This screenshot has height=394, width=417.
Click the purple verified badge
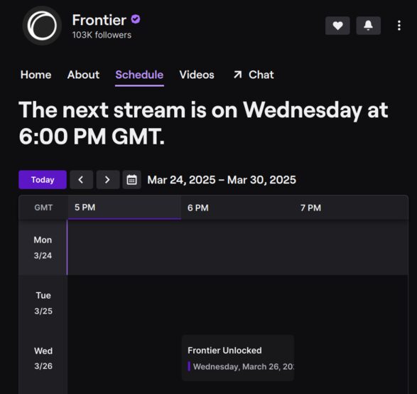[136, 19]
